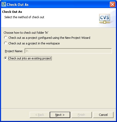Click the greyed-out Finish button
The height and width of the screenshot is (122, 117).
pyautogui.click(x=81, y=115)
